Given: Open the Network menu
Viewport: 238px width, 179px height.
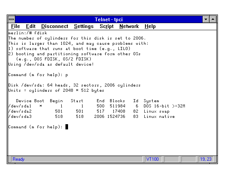Looking at the screenshot, I should tap(129, 26).
